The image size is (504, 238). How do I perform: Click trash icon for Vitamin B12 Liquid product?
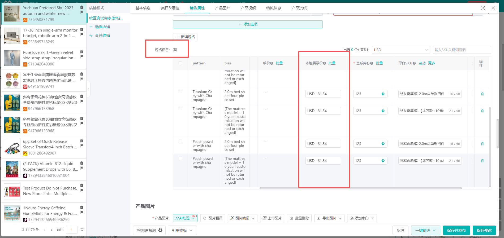82,163
